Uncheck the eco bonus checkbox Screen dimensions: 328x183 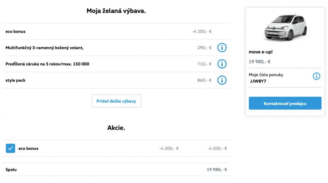point(11,148)
